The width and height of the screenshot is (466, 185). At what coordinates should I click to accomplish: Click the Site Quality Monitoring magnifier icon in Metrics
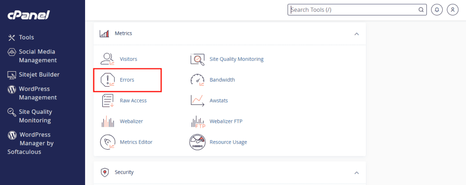tap(198, 59)
